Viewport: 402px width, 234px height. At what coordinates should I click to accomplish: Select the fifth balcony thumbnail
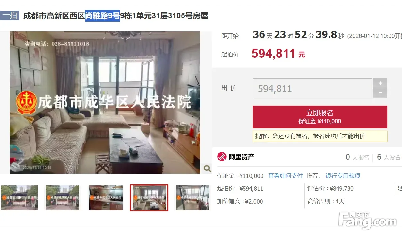192,198
